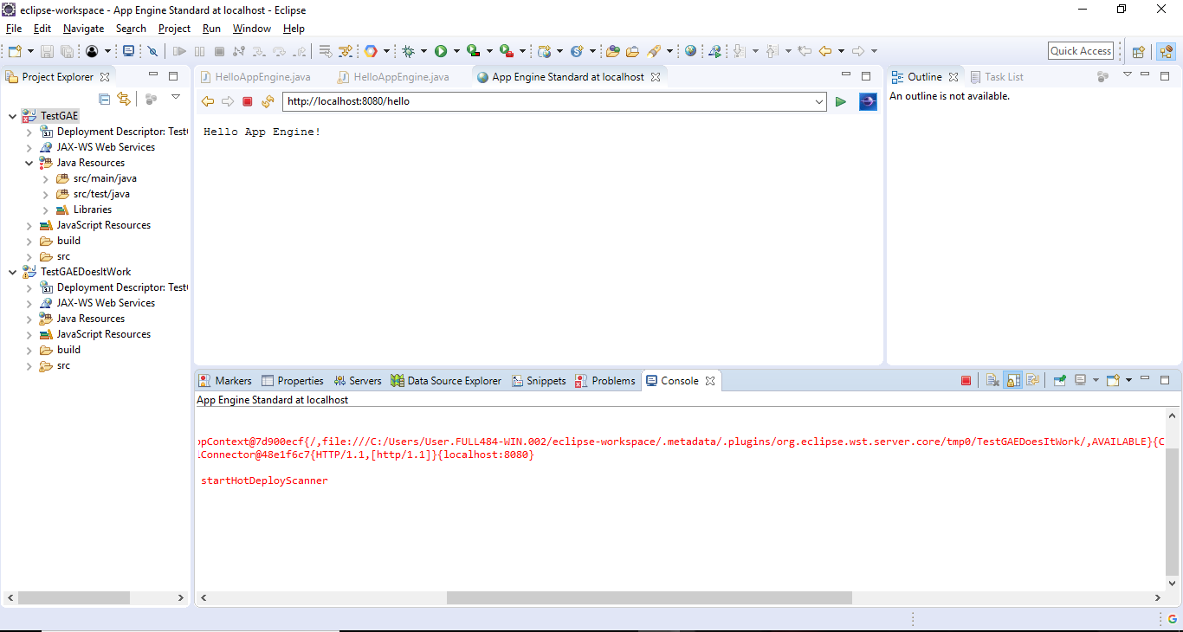This screenshot has width=1183, height=632.
Task: Click the Project Explorer horizontal scrollbar thumb
Action: pos(74,598)
